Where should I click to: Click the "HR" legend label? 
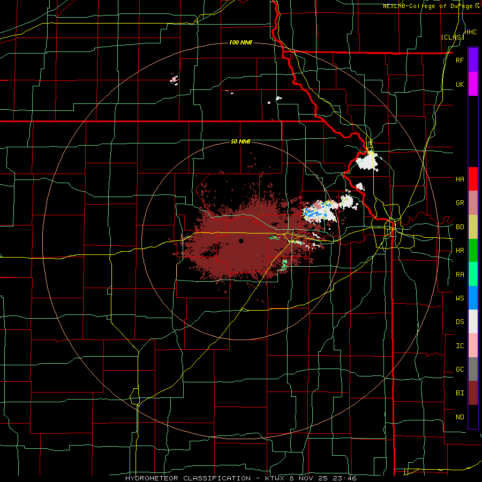coord(460,251)
